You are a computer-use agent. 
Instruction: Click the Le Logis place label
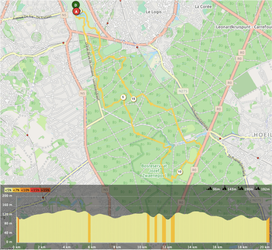153,12
